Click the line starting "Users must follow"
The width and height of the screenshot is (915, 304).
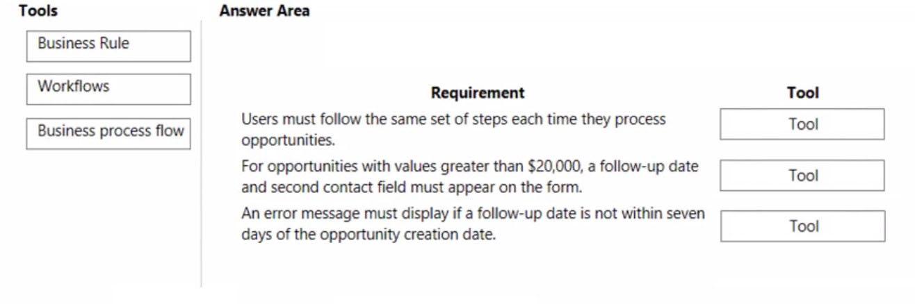[x=453, y=119]
